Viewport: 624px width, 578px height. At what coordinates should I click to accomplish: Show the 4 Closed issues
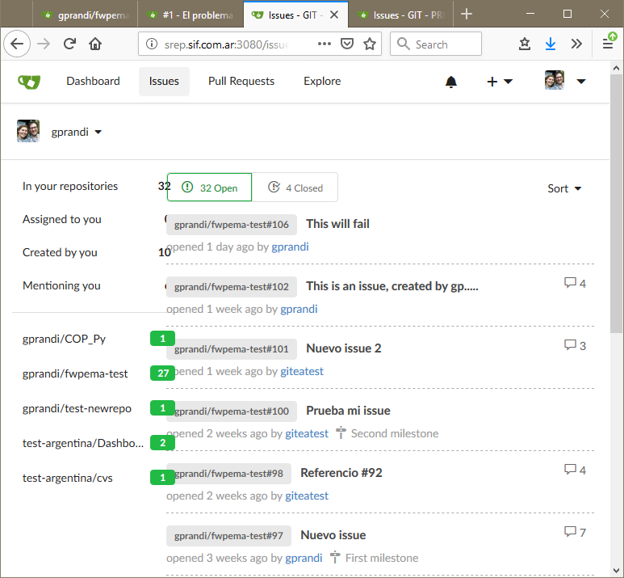click(295, 188)
